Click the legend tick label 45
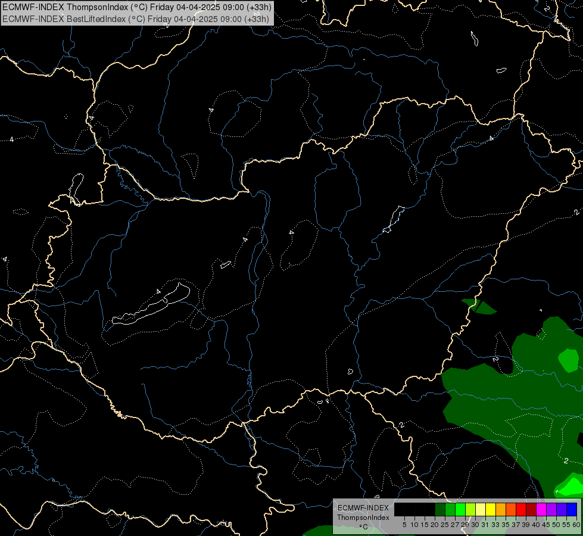 (x=547, y=525)
